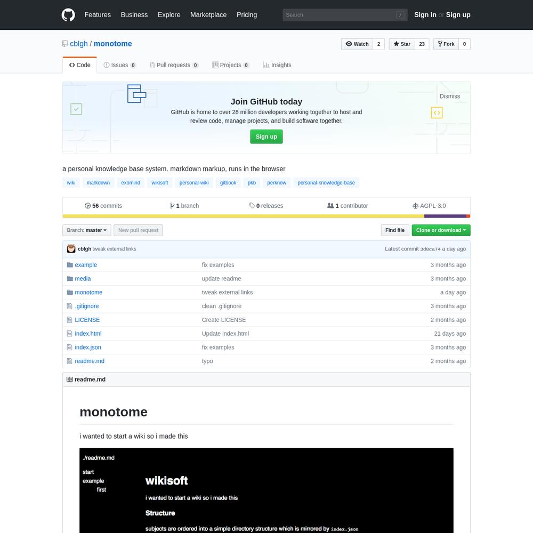Click the cblgh avatar in commit bar
This screenshot has height=533, width=533.
(71, 249)
